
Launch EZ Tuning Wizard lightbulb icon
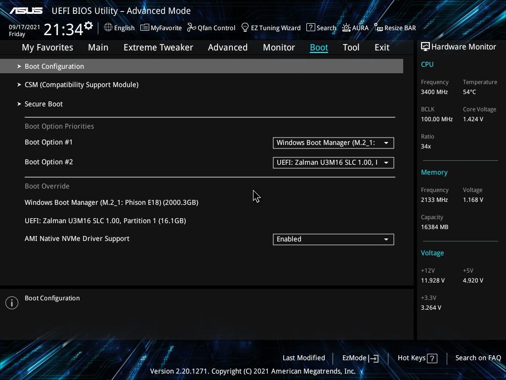point(245,27)
